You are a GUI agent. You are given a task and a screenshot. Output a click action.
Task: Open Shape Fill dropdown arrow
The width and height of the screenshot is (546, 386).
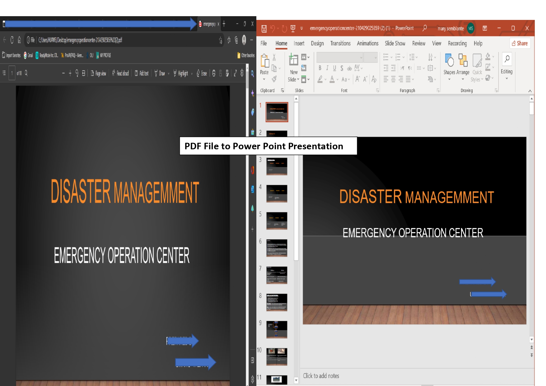click(493, 57)
